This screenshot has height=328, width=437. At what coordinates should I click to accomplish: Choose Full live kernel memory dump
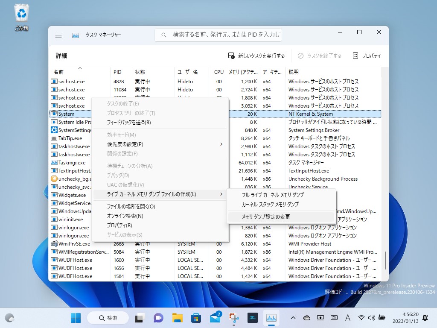(281, 195)
